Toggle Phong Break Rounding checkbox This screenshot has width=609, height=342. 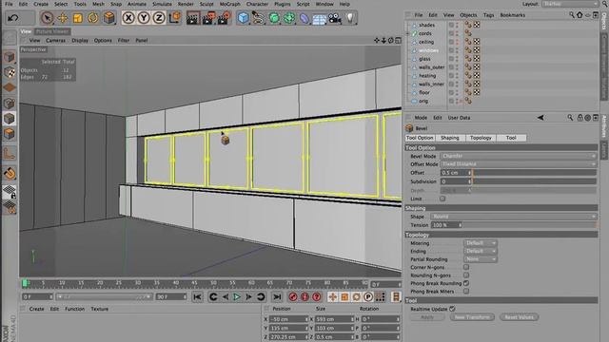pos(466,283)
